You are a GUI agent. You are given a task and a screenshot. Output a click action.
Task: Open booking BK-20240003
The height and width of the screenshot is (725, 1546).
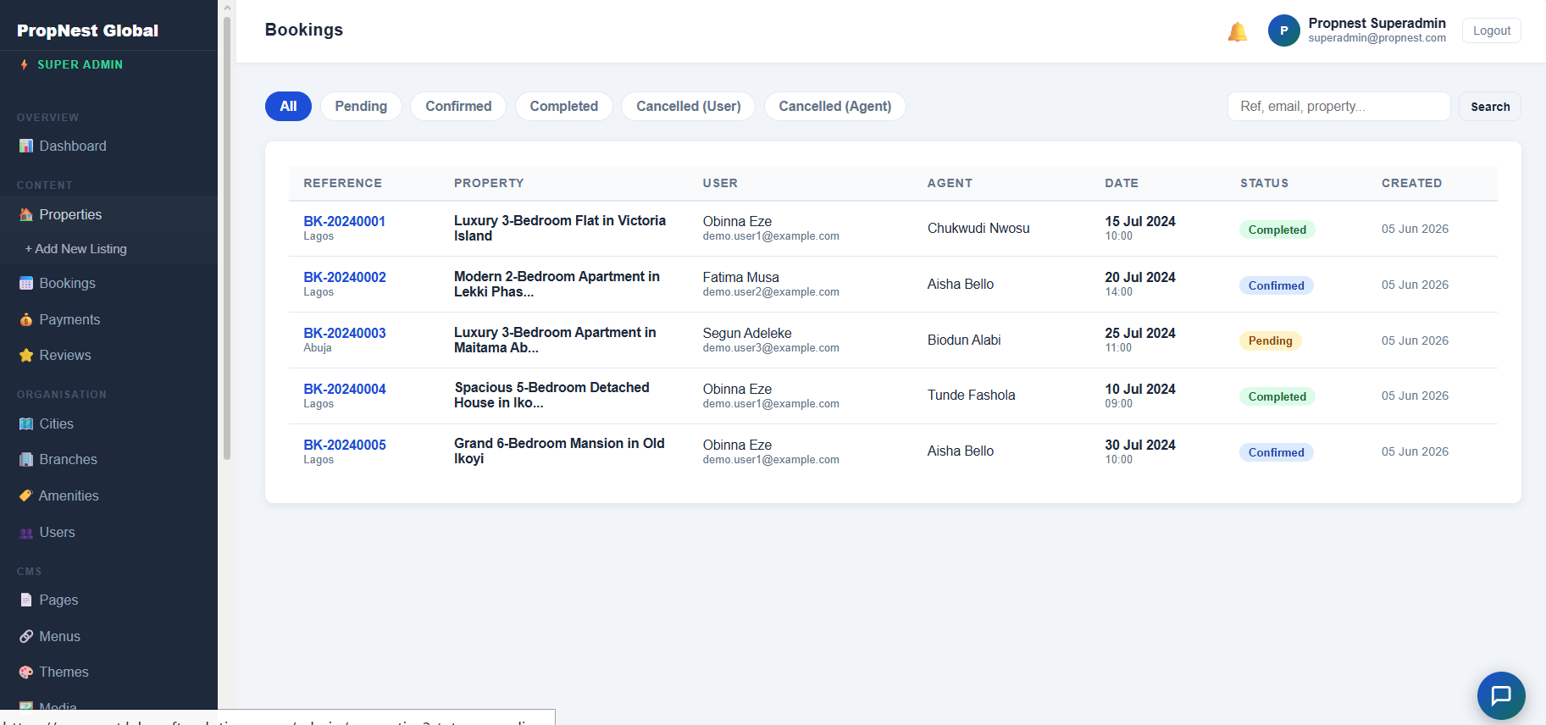[x=345, y=333]
